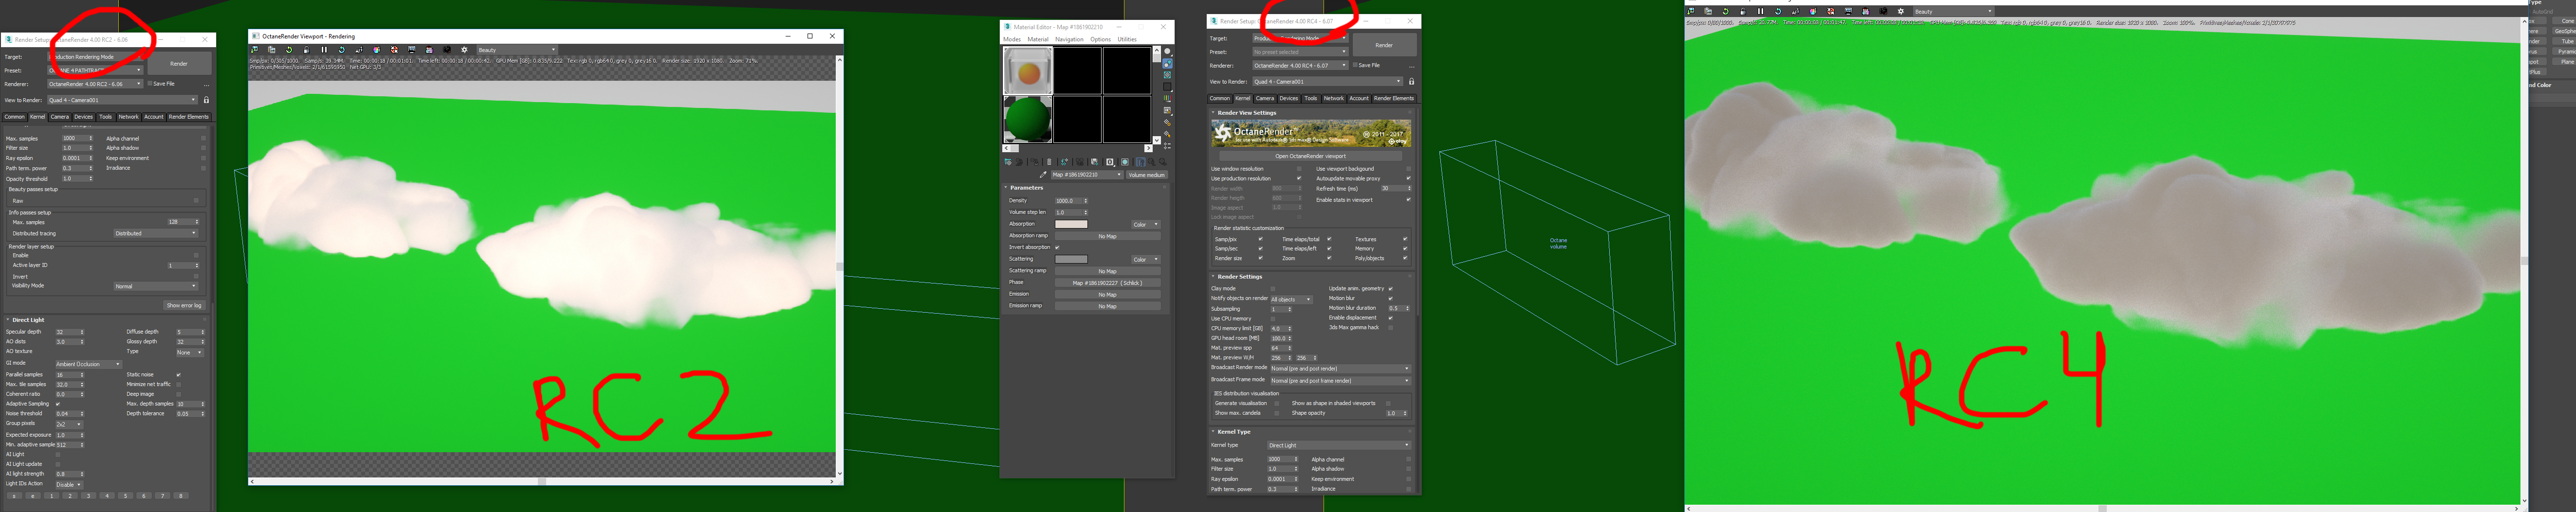Click Show error log button
Screen dimensions: 2576x512
(184, 305)
